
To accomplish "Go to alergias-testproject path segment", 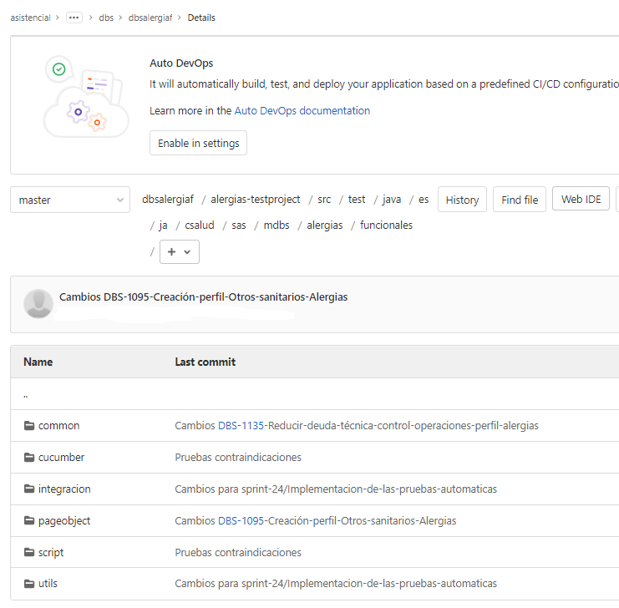I will pyautogui.click(x=255, y=200).
